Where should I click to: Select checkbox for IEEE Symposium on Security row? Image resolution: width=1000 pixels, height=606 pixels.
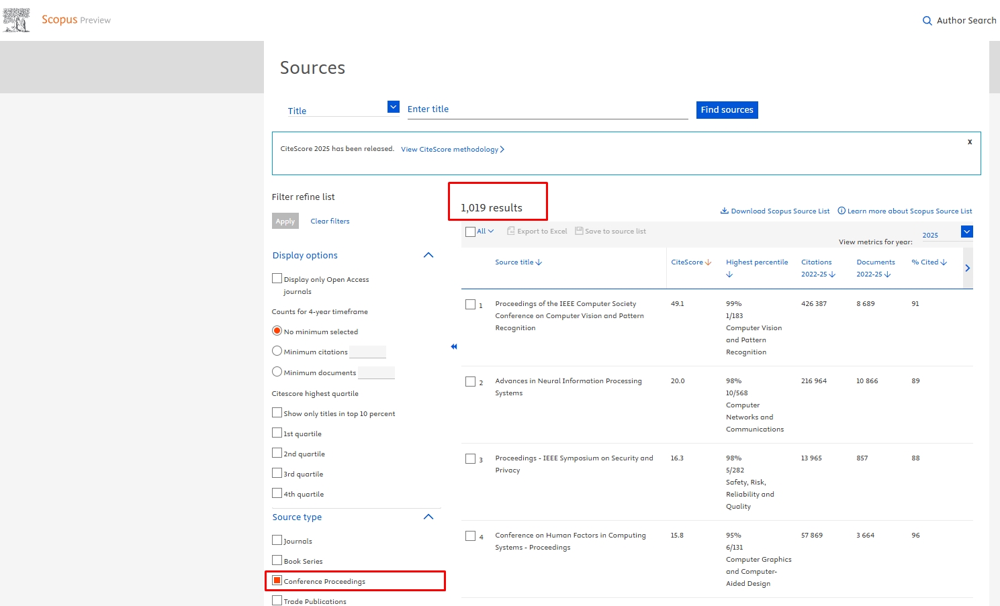click(x=470, y=458)
